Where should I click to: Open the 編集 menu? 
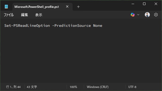(x=25, y=15)
